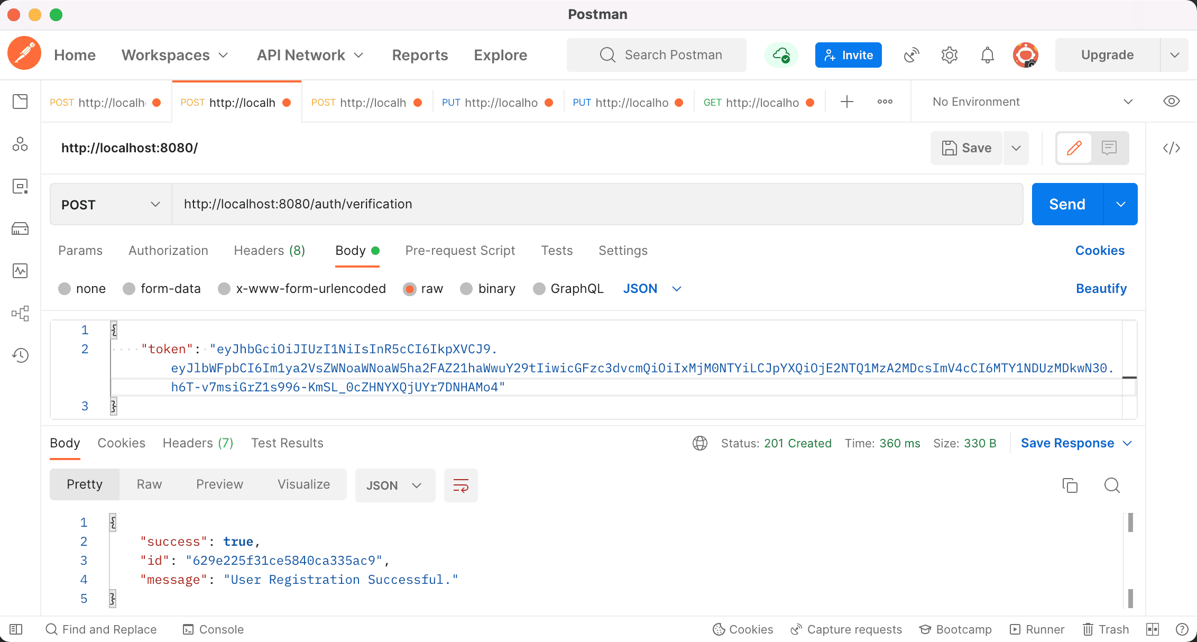Image resolution: width=1197 pixels, height=642 pixels.
Task: Toggle the response line wrap icon
Action: (x=461, y=485)
